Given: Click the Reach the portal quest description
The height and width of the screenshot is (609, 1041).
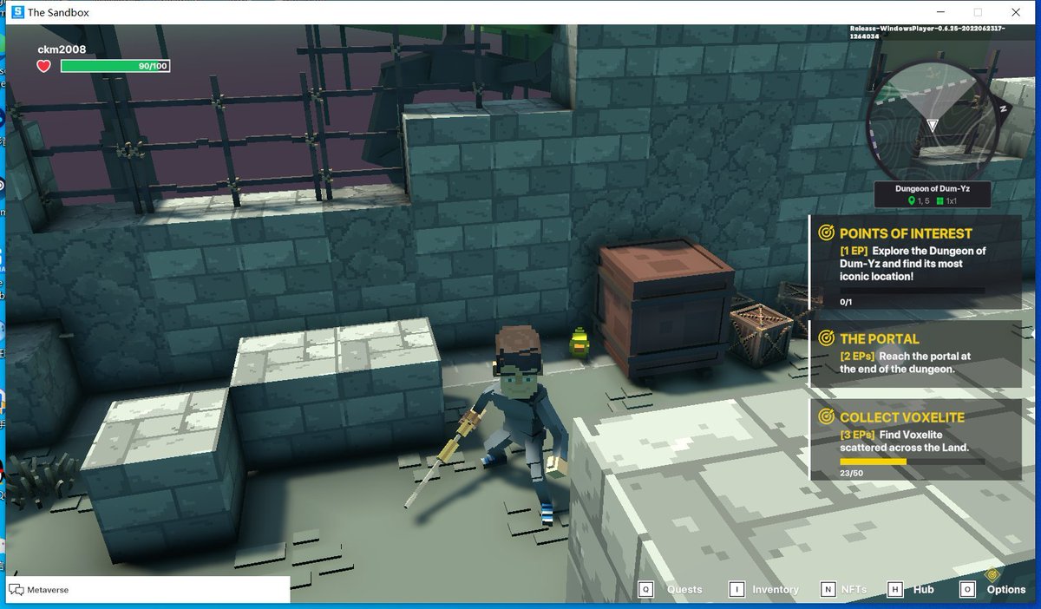Looking at the screenshot, I should [904, 363].
